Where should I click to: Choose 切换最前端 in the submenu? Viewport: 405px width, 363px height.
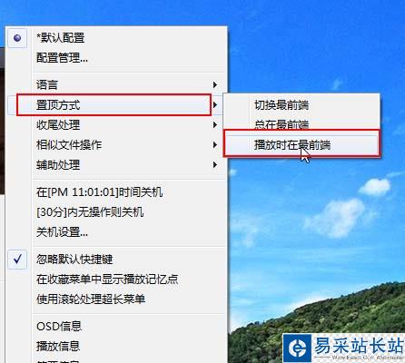[x=282, y=105]
